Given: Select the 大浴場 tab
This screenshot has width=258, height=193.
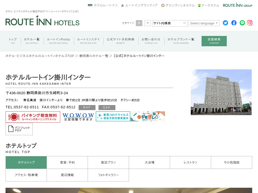Looking at the screenshot, I should [x=149, y=163].
